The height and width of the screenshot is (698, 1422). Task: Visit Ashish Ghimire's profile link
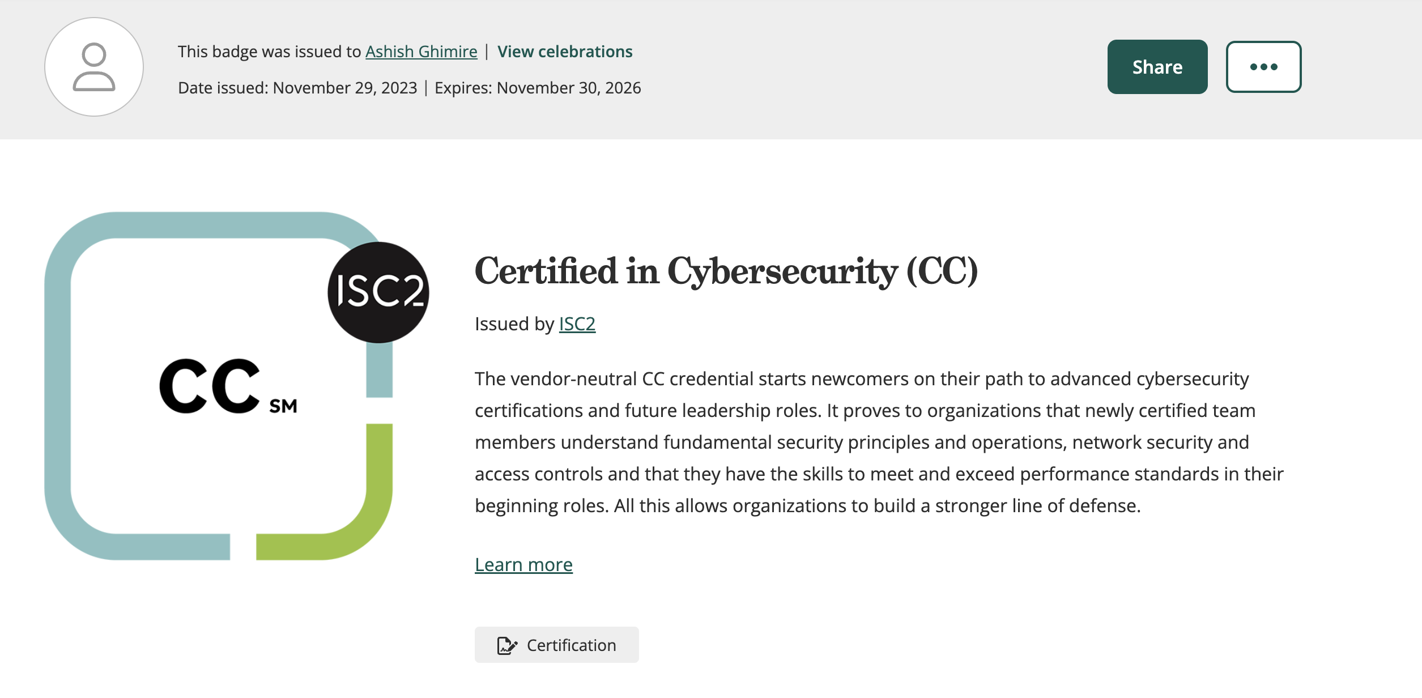[x=421, y=51]
